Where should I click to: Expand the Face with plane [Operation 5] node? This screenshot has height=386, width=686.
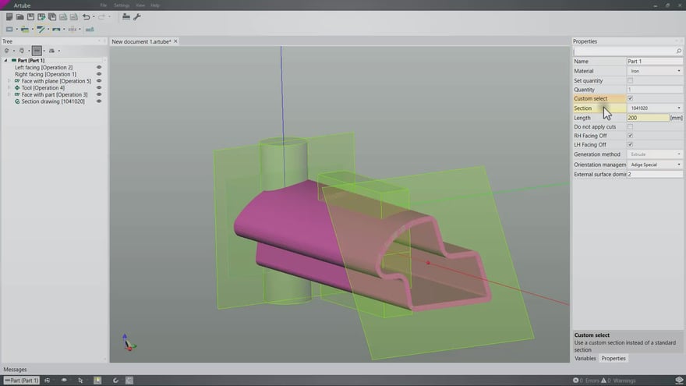[x=9, y=81]
